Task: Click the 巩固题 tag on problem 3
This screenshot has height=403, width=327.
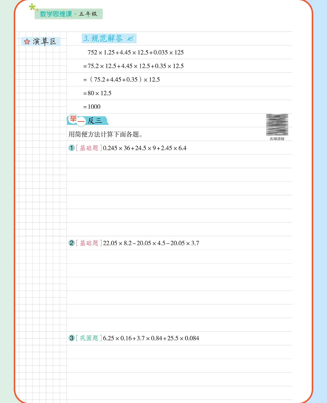Action: [x=89, y=338]
